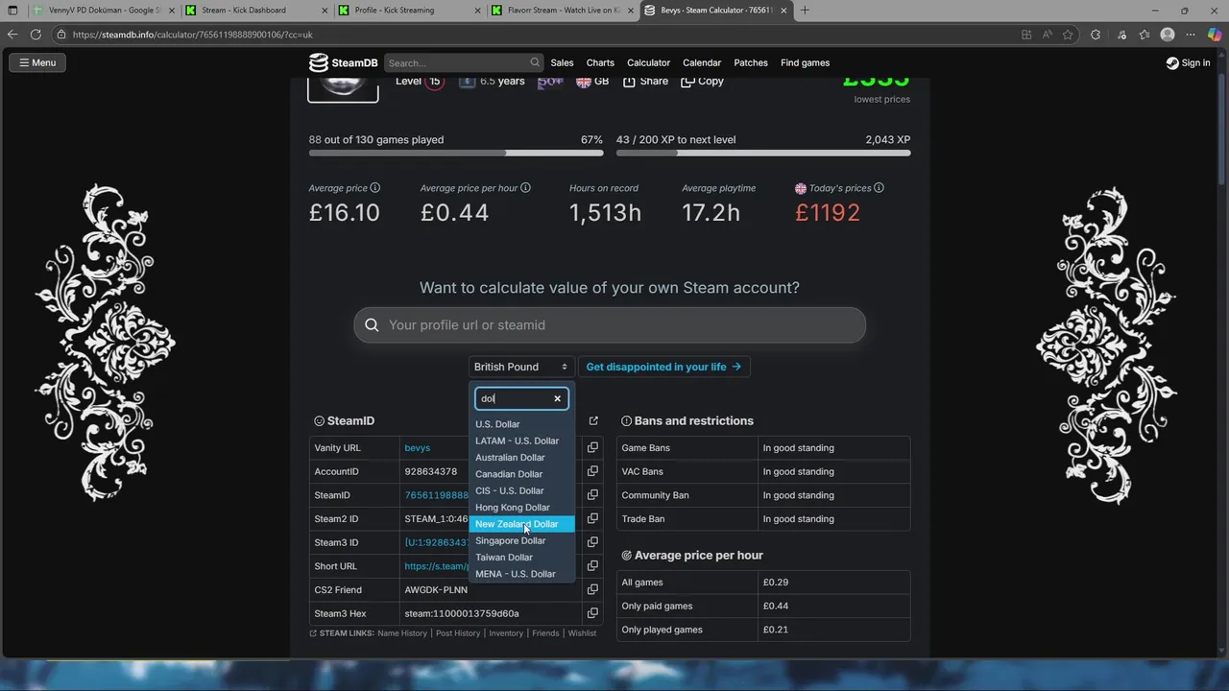Screen dimensions: 1229x691
Task: Choose Taiwan Dollar in the list
Action: 521,558
